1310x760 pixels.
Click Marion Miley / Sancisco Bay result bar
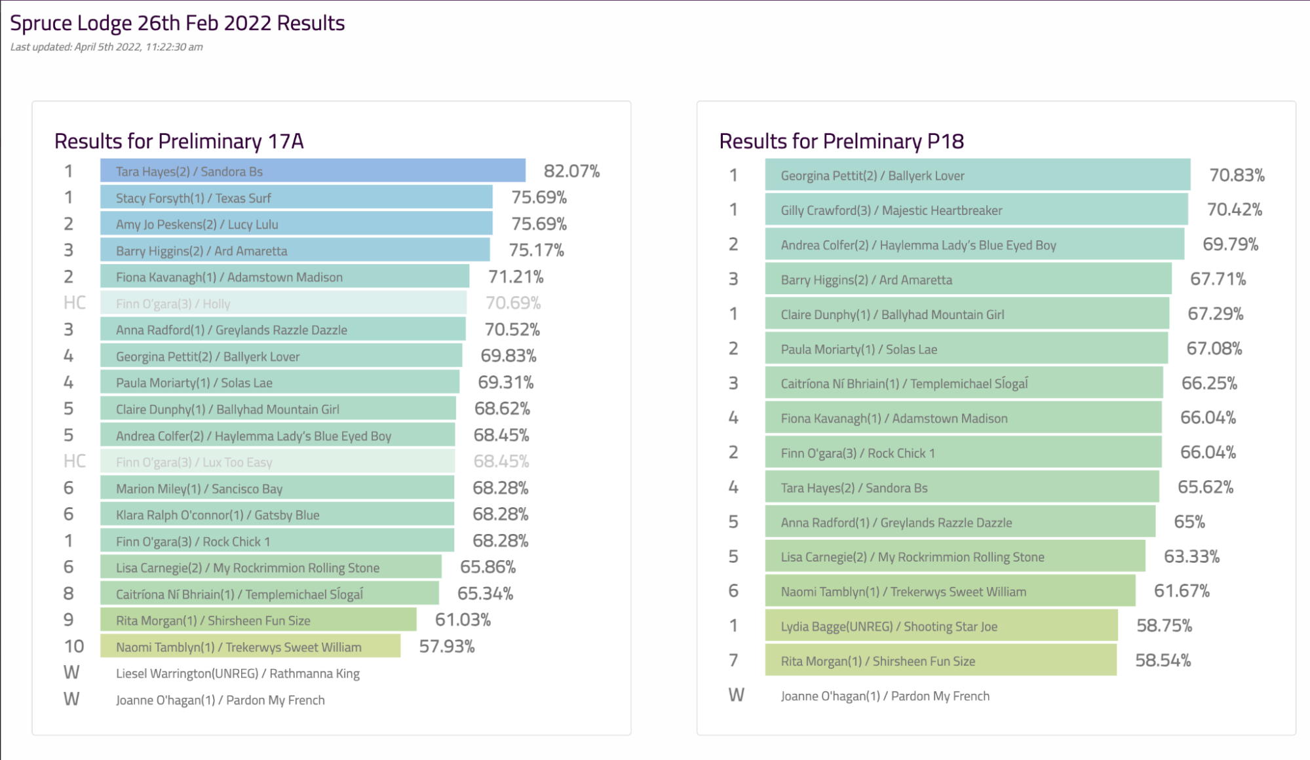pyautogui.click(x=277, y=488)
